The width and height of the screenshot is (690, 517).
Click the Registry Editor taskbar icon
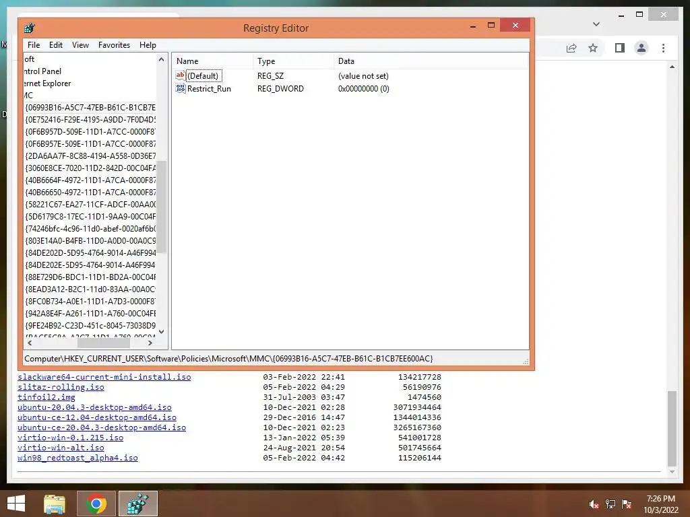137,504
